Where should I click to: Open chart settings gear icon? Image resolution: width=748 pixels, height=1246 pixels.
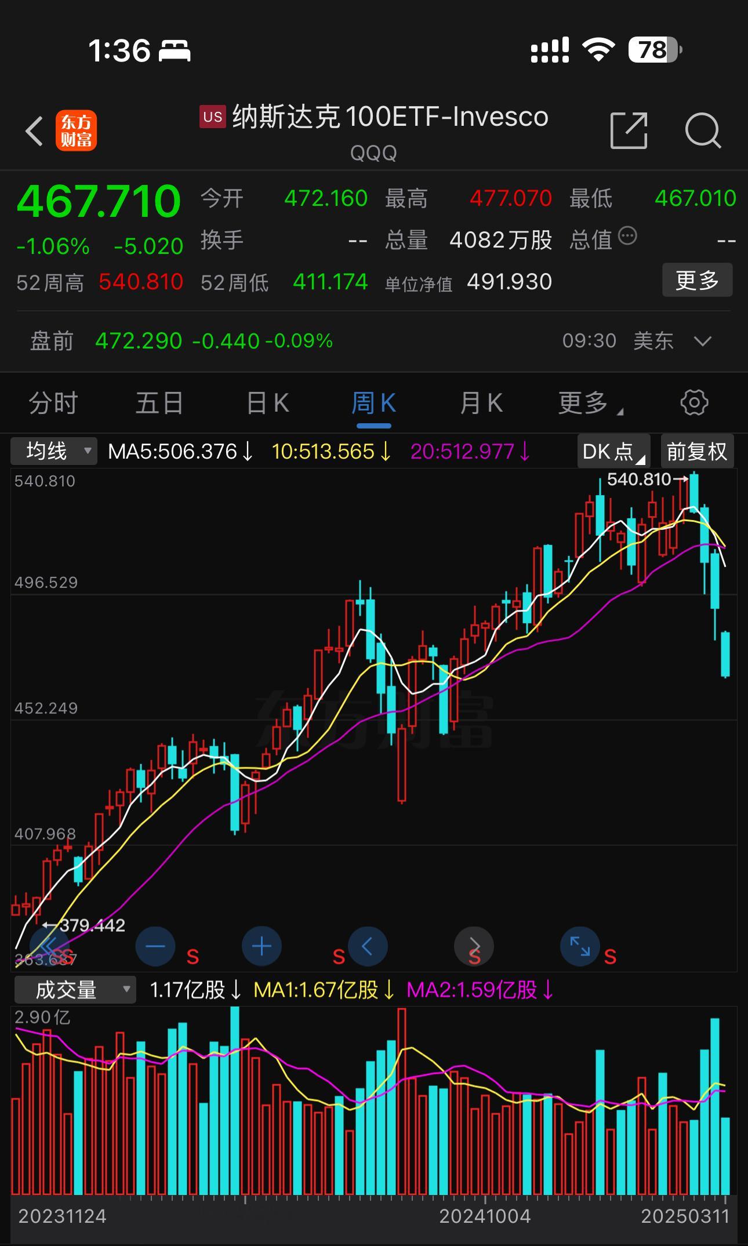tap(694, 402)
